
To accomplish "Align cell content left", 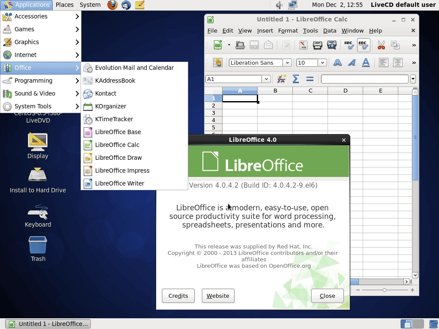I will pos(384,63).
